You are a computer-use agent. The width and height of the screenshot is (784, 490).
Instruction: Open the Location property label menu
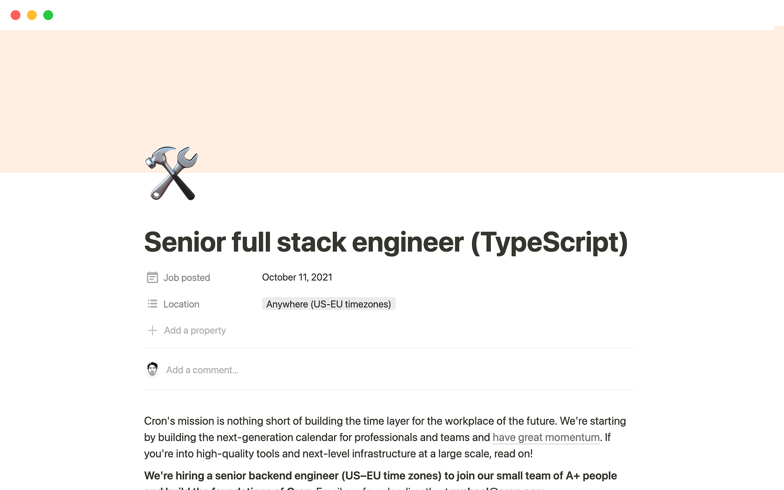181,304
